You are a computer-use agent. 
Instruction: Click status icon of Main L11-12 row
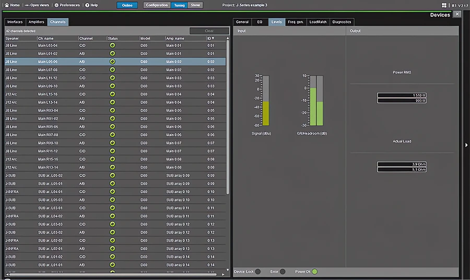point(112,78)
